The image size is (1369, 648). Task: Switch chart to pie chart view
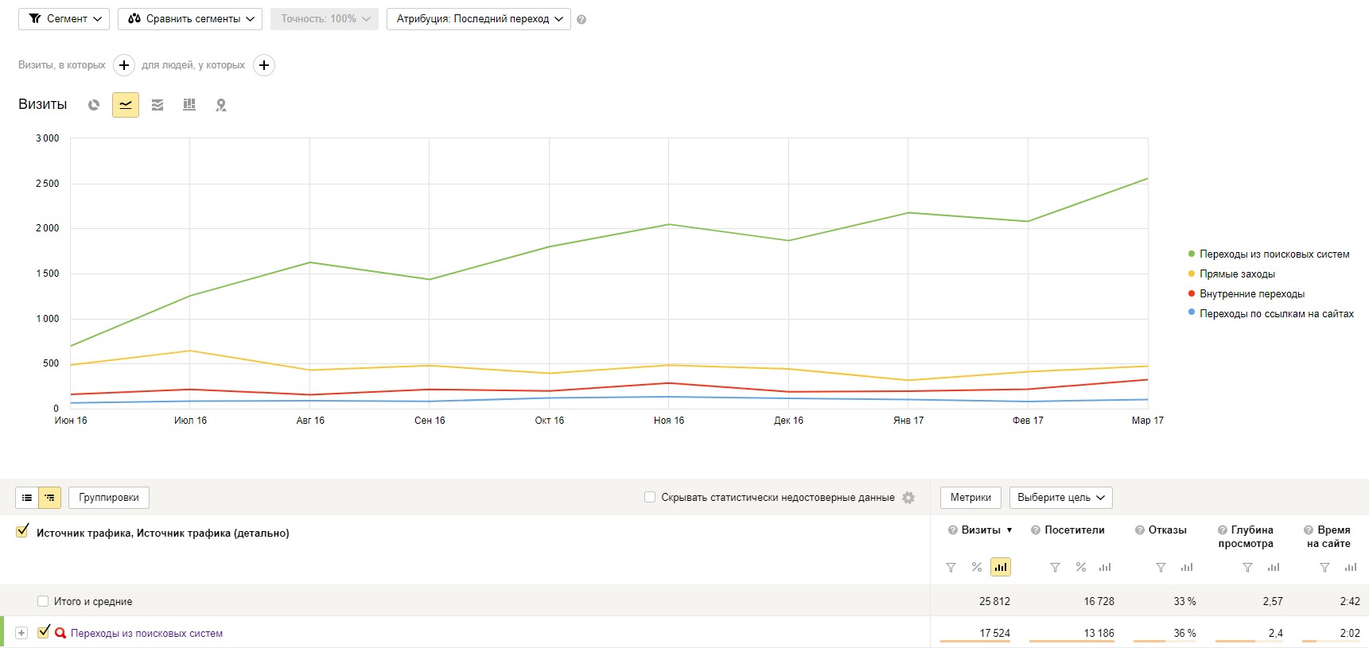click(94, 105)
